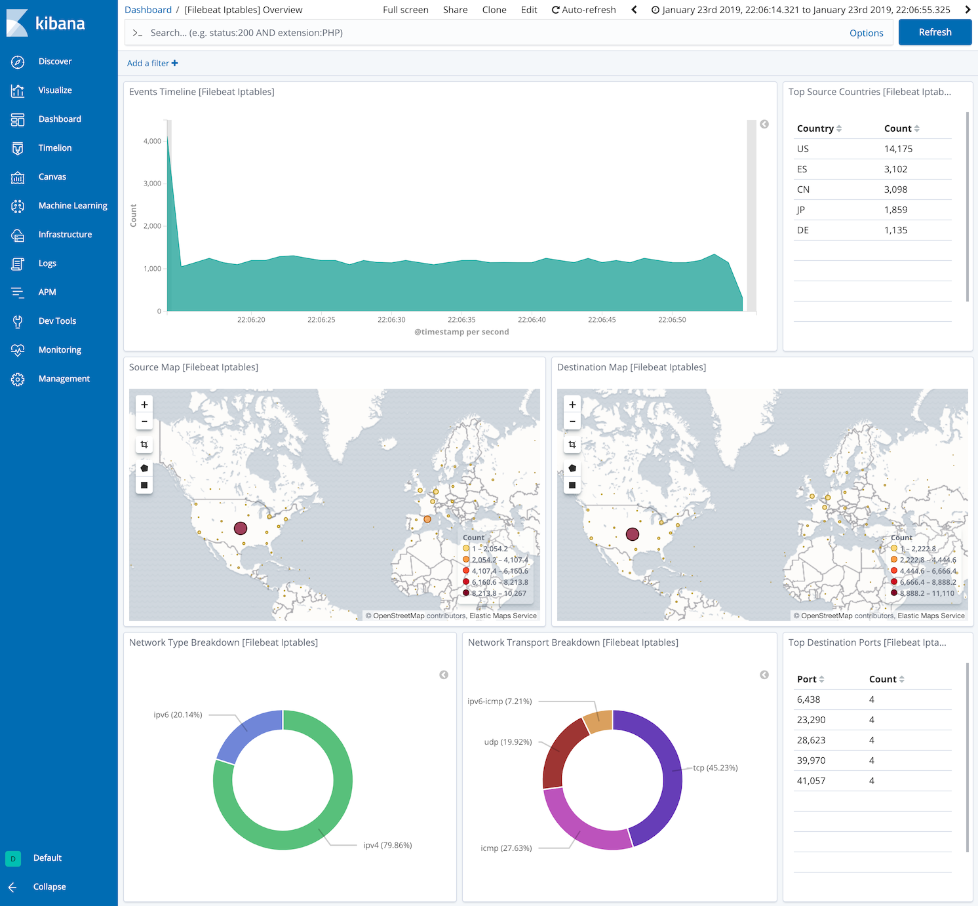
Task: Open Dev Tools from the sidebar
Action: tap(57, 321)
